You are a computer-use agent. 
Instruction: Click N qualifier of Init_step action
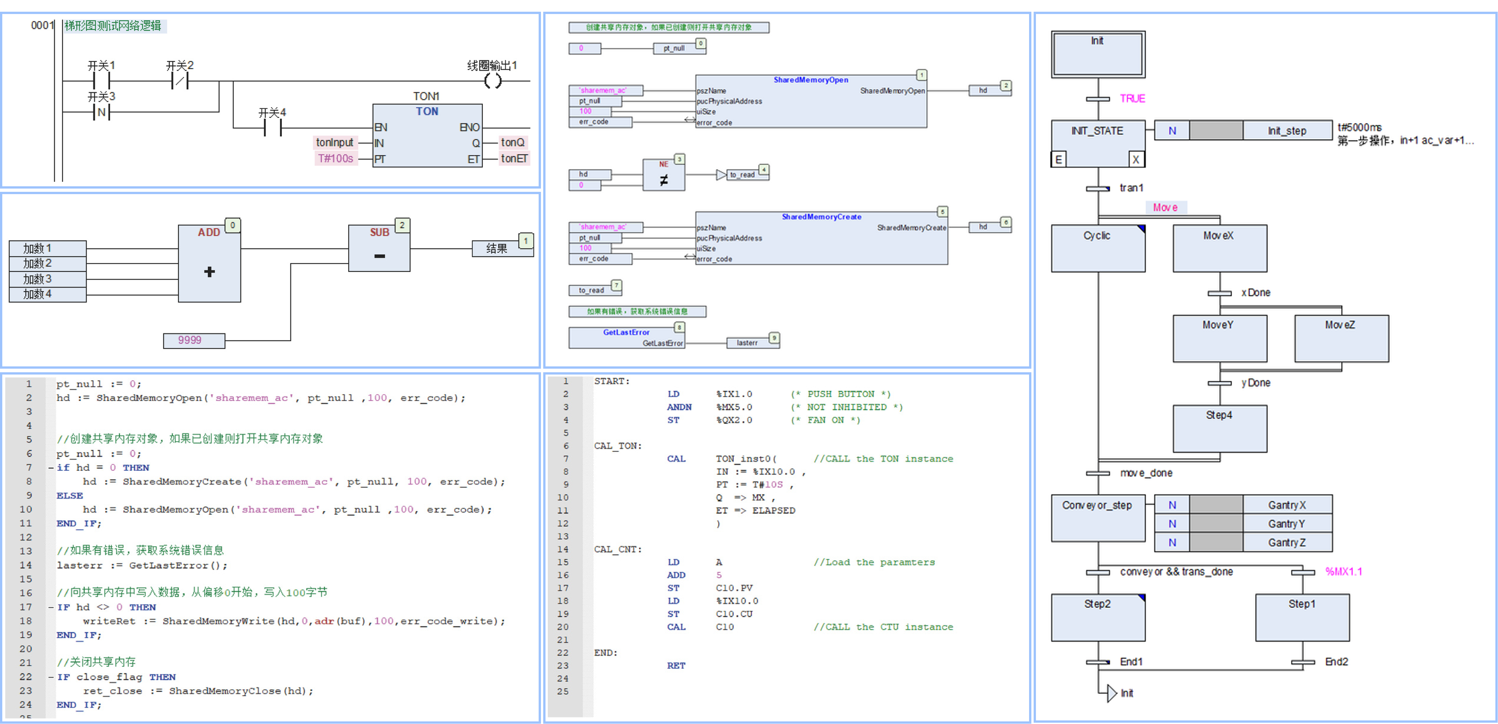1172,131
